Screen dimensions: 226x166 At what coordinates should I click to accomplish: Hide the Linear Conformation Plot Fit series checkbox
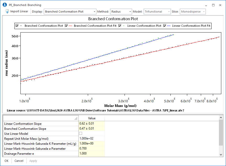click(x=165, y=26)
